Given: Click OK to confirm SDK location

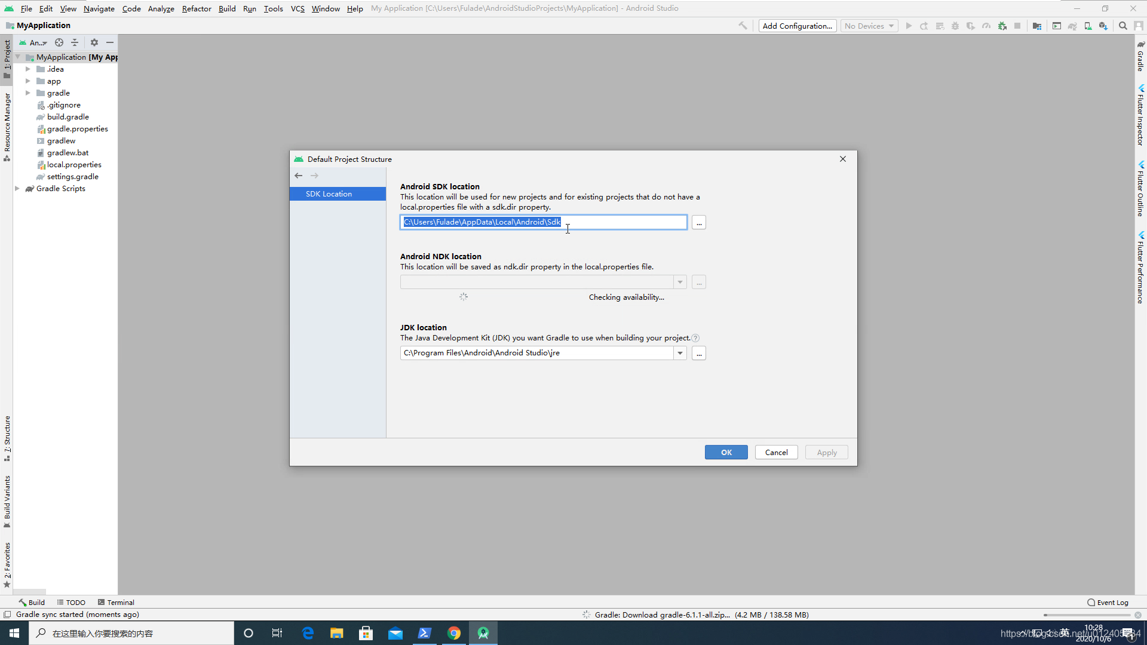Looking at the screenshot, I should click(x=726, y=452).
